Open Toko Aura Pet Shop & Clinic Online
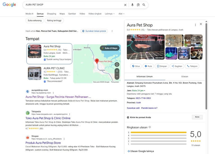215x154 pixels. coord(48,118)
